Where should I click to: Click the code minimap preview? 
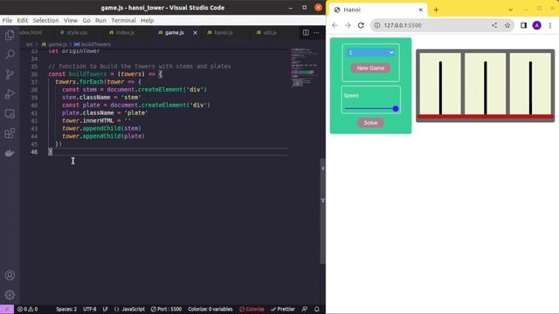pyautogui.click(x=304, y=67)
